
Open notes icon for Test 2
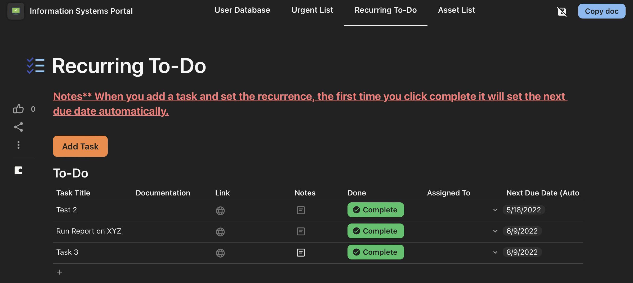(x=301, y=210)
